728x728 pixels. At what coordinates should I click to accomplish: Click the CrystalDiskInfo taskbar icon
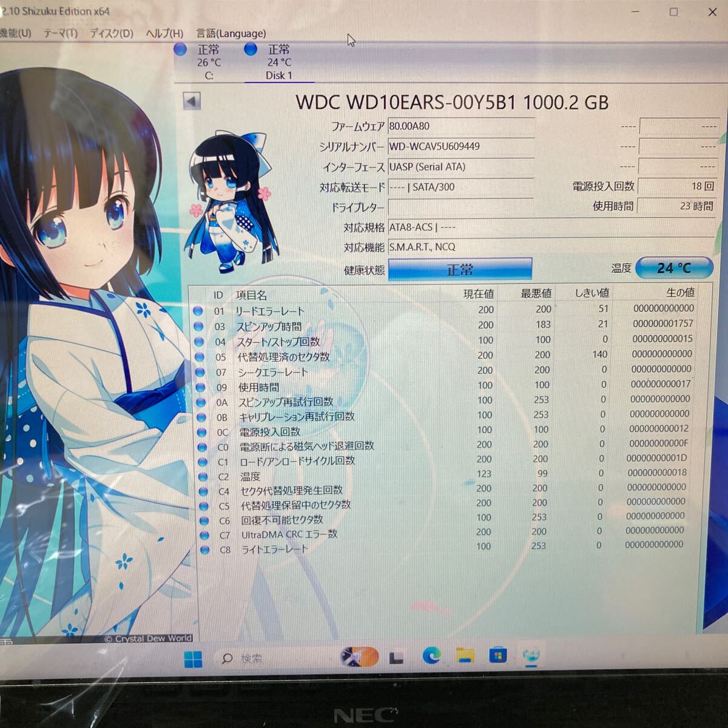coord(531,655)
